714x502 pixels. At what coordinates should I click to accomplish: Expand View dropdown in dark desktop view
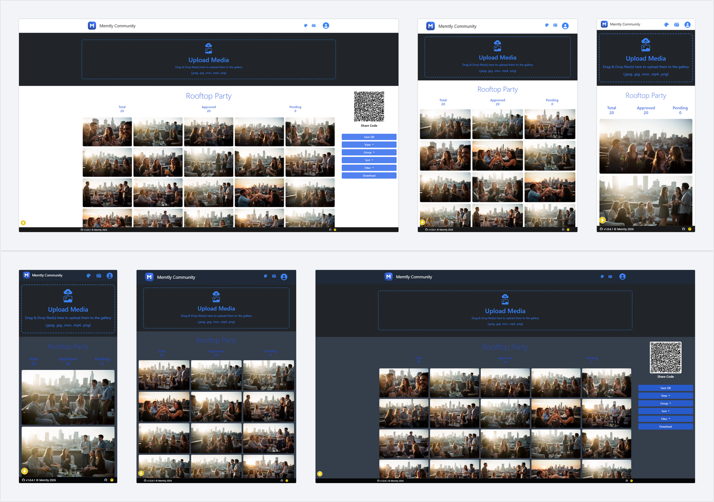[666, 396]
